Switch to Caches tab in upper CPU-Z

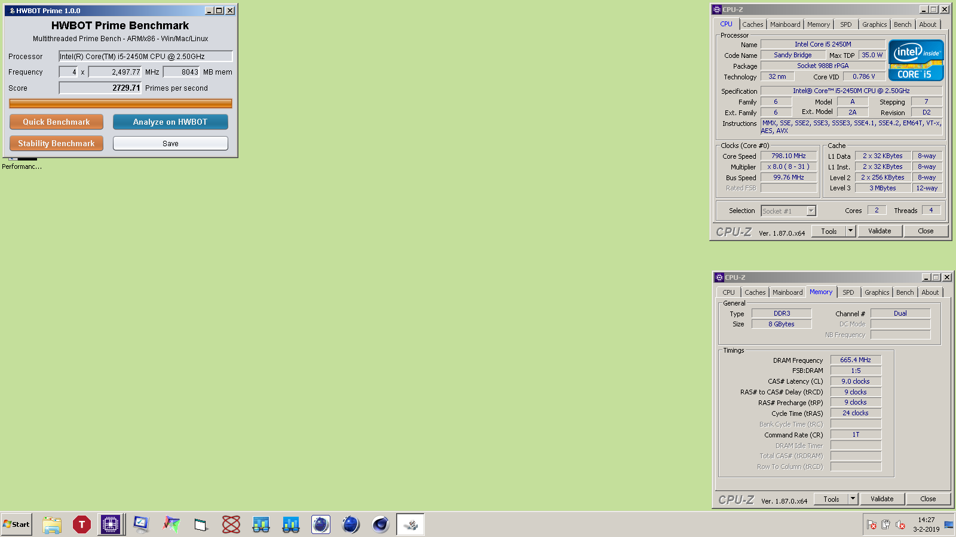click(753, 24)
